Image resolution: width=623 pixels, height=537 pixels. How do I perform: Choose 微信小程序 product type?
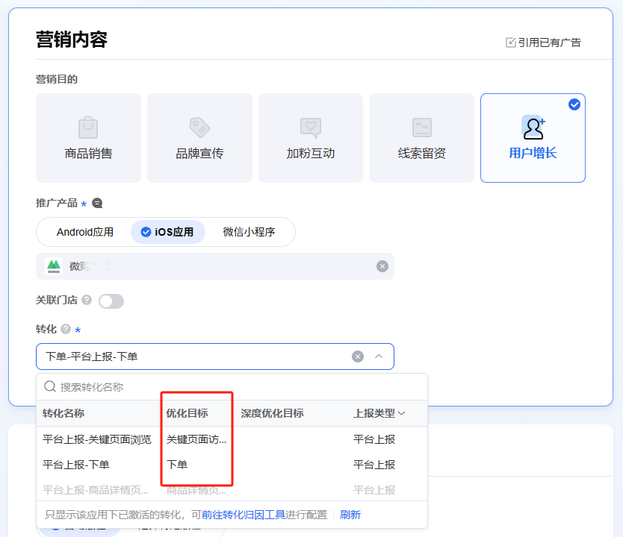click(249, 232)
